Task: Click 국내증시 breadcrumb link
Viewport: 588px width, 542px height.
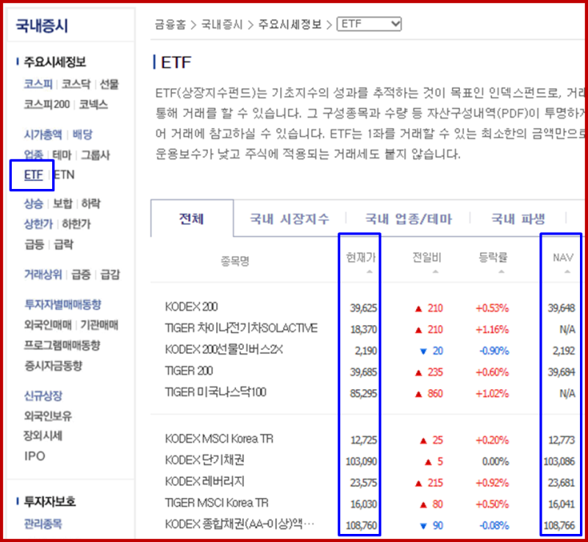Action: (x=222, y=25)
